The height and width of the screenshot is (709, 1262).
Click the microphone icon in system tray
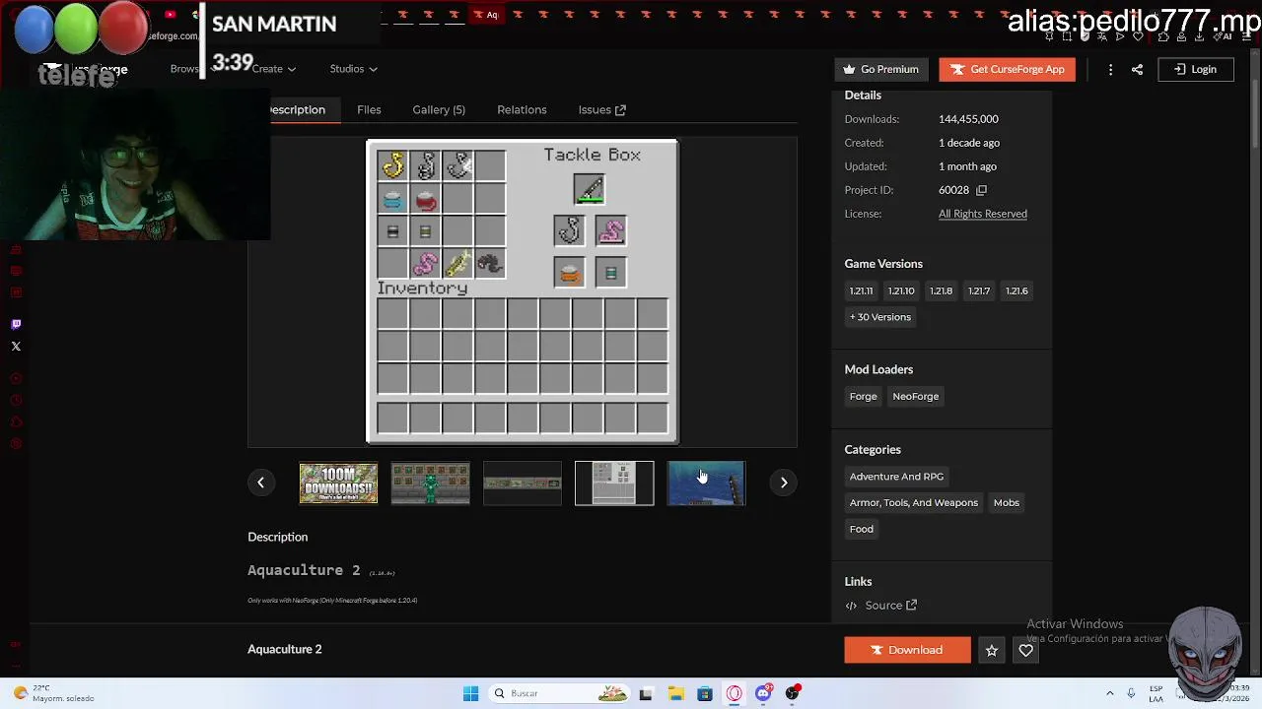click(1131, 693)
